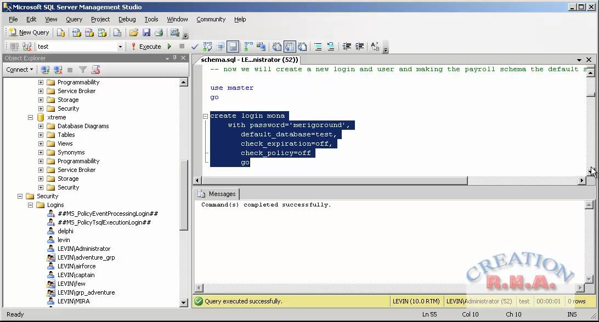
Task: Open a SQL Server Compact Query
Action: [x=117, y=33]
